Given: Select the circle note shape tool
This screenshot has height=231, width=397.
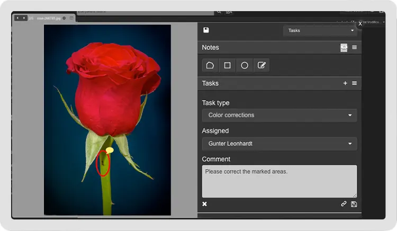Looking at the screenshot, I should pos(245,65).
